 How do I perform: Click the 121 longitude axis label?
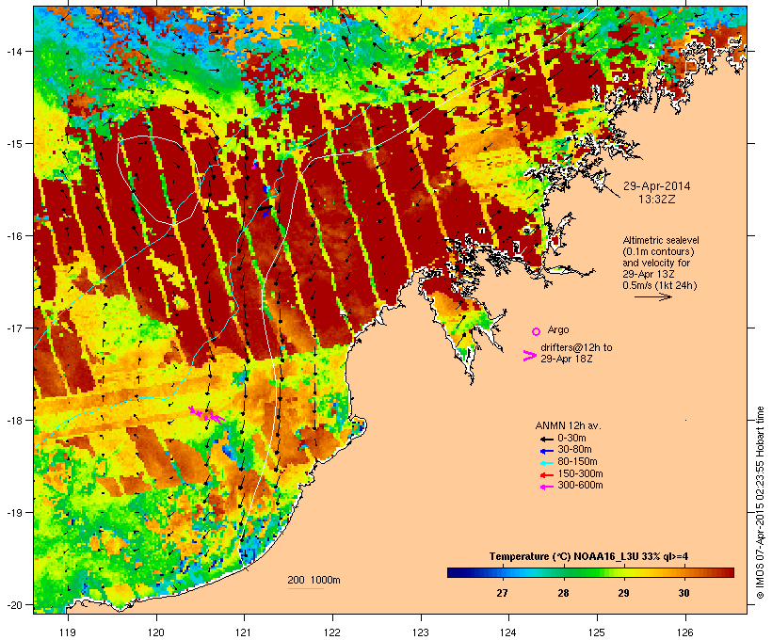point(244,632)
